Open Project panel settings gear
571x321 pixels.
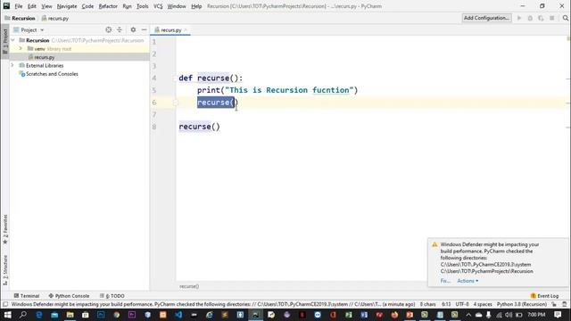click(133, 29)
